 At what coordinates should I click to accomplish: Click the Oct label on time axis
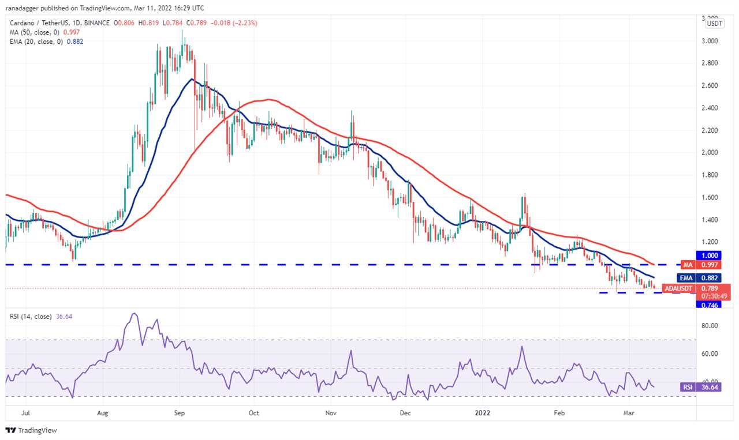pyautogui.click(x=254, y=413)
